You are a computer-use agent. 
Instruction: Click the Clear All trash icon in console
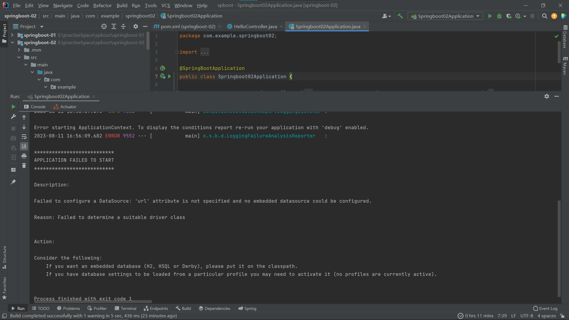24,166
